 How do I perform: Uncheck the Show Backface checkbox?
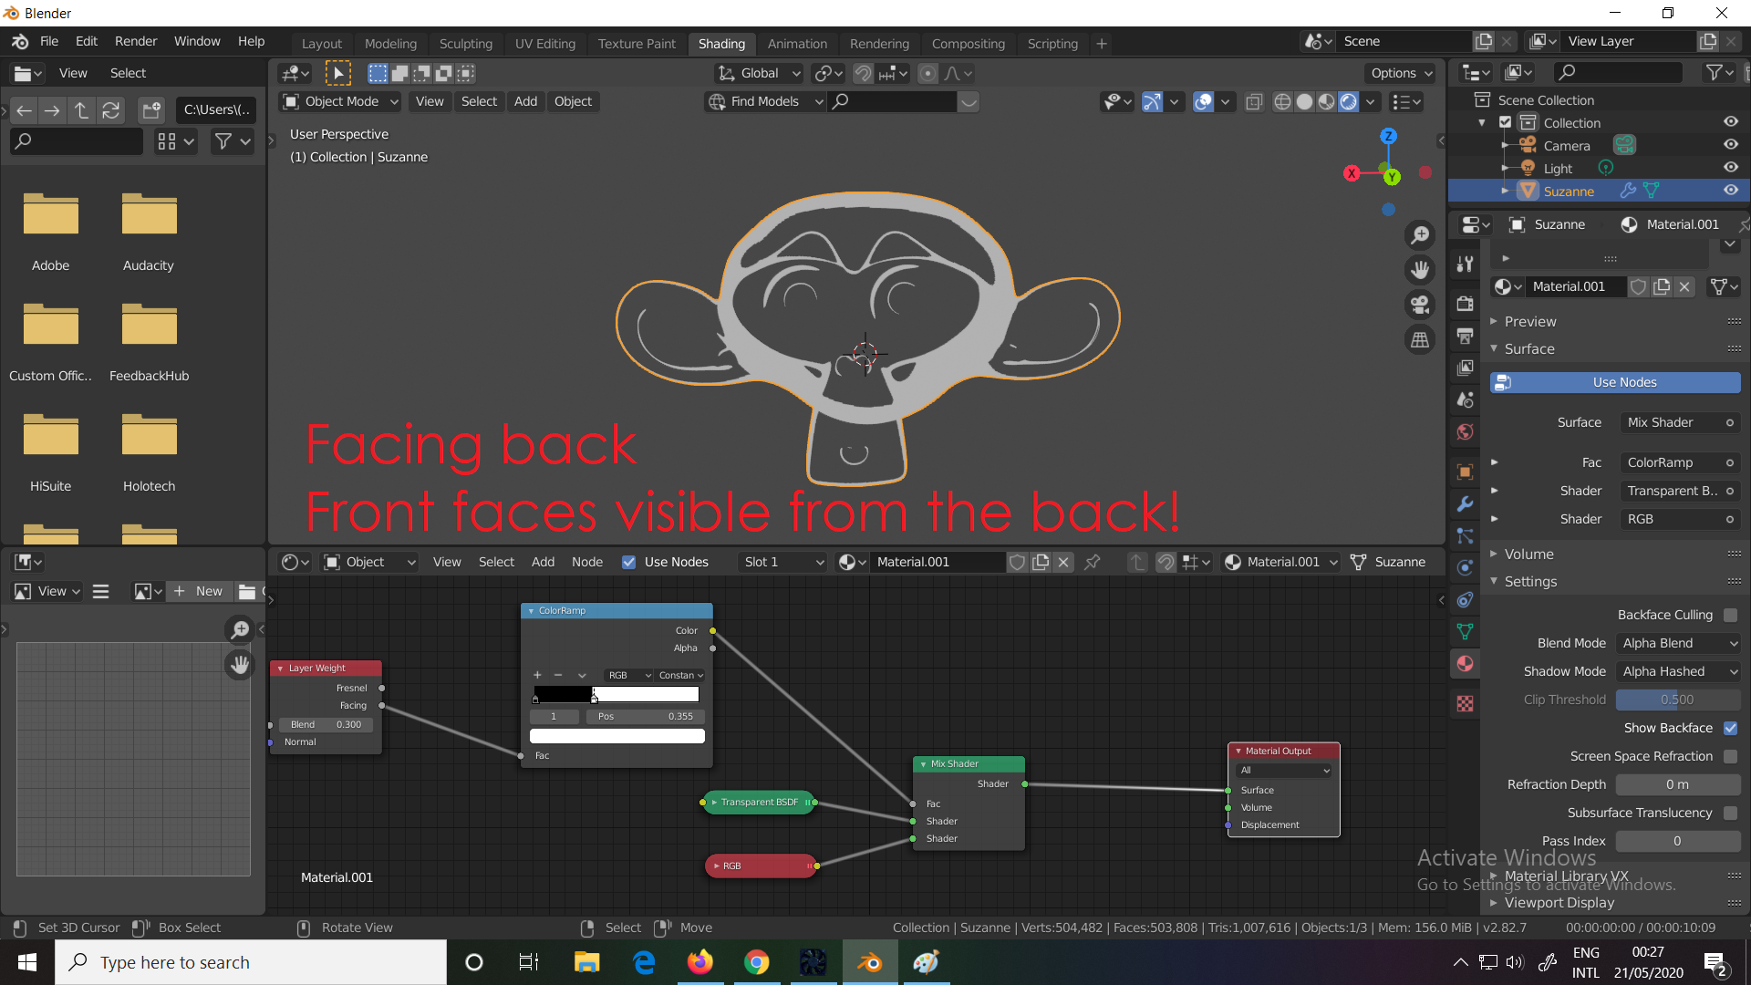[x=1730, y=728]
